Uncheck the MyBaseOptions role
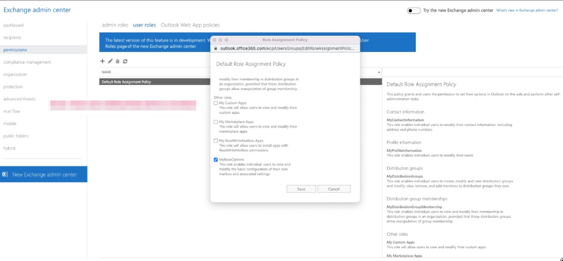Viewport: 563px width, 261px height. pos(216,159)
